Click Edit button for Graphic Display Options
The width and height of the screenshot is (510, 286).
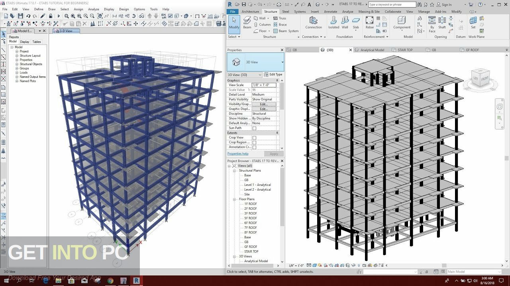click(263, 109)
